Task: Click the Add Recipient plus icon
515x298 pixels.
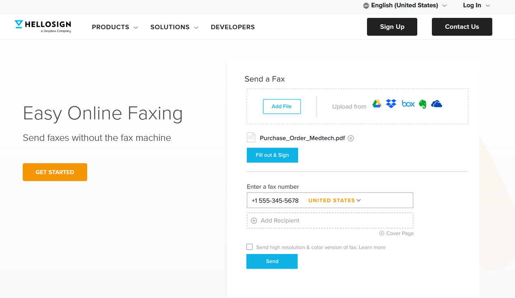Action: point(254,220)
